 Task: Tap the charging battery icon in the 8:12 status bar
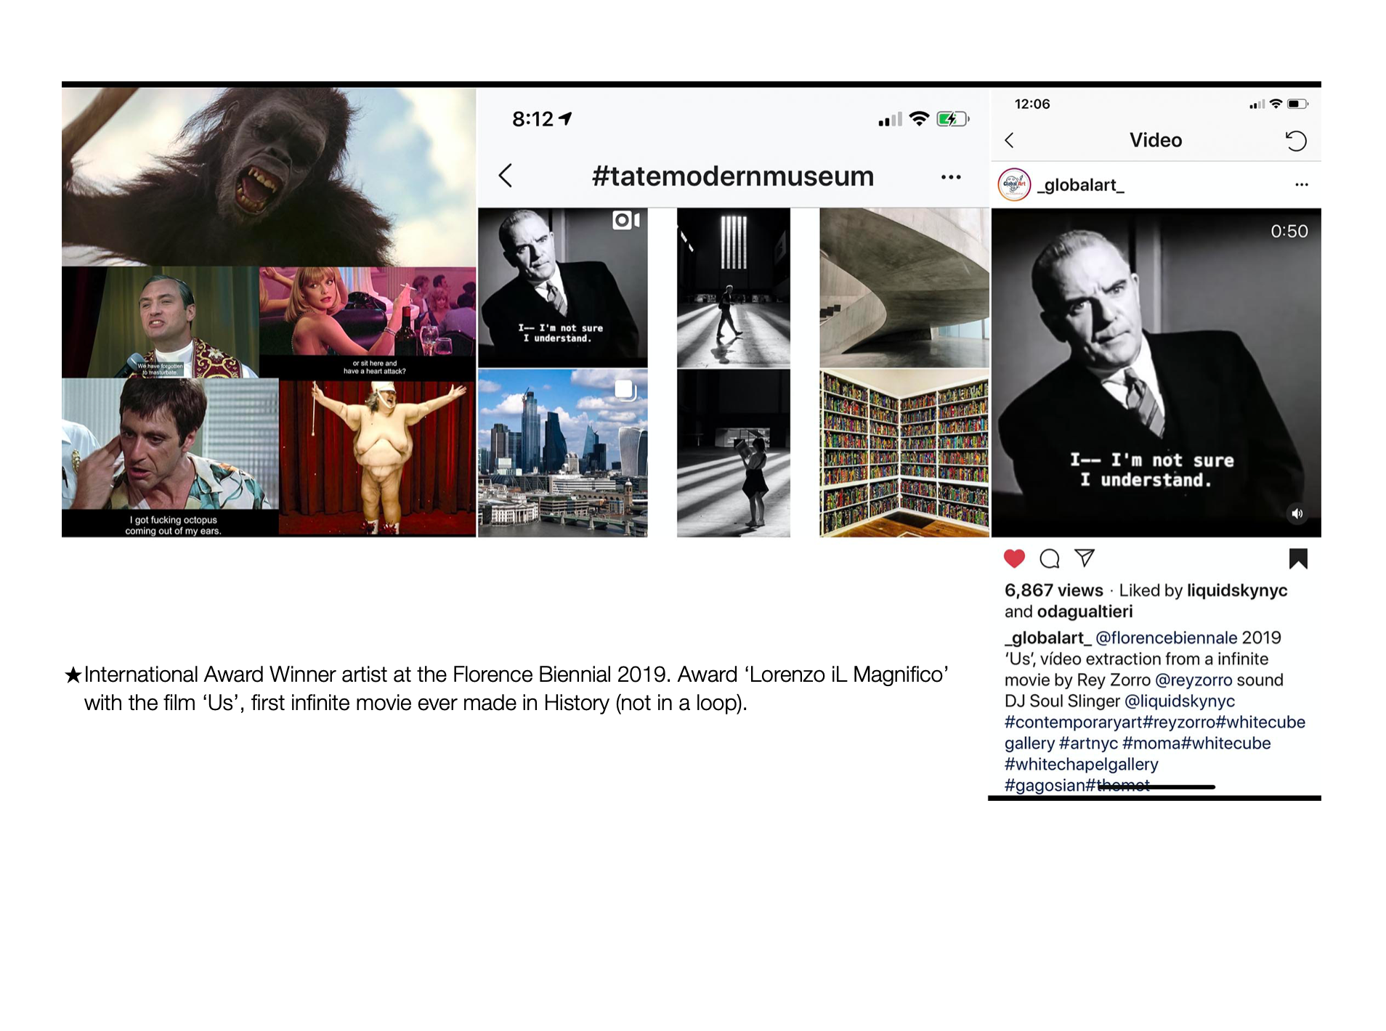coord(952,119)
